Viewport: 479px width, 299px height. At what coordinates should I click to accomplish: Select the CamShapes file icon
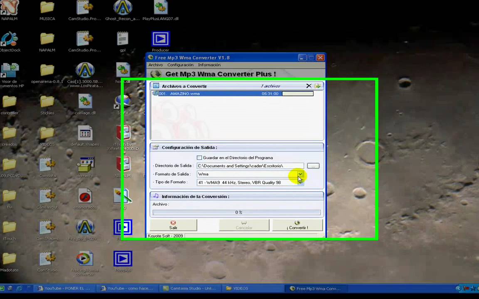pos(47,228)
